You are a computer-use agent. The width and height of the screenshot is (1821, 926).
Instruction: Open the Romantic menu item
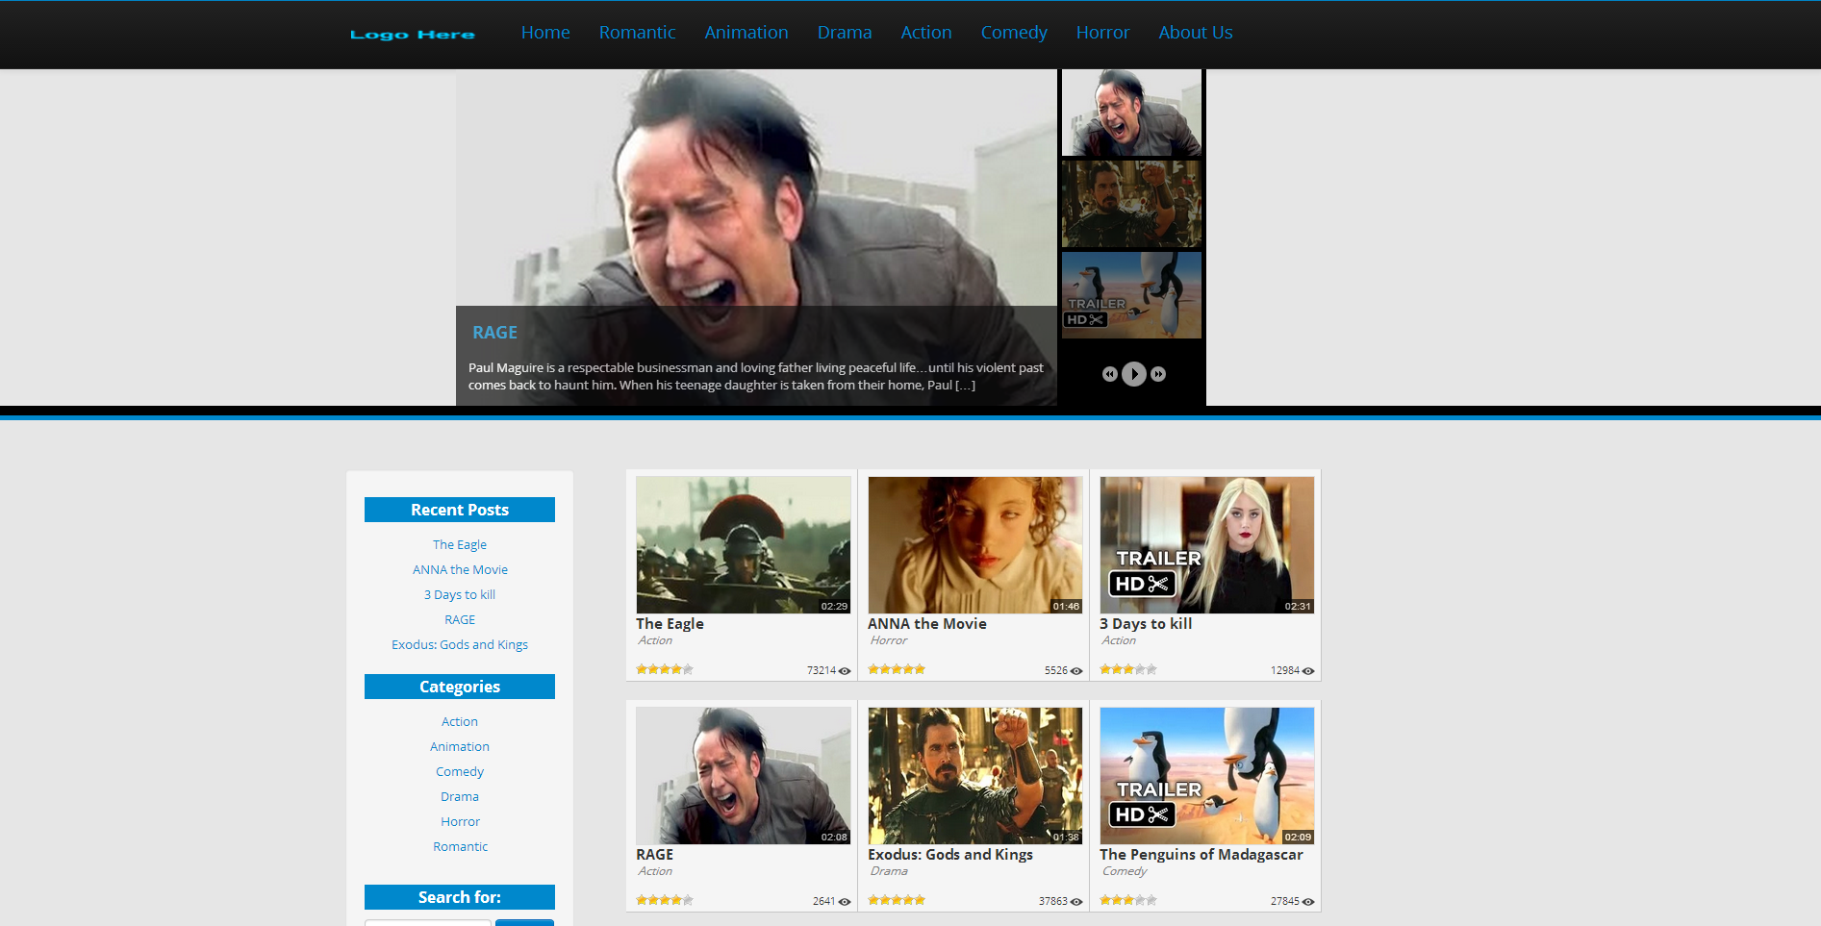(637, 33)
